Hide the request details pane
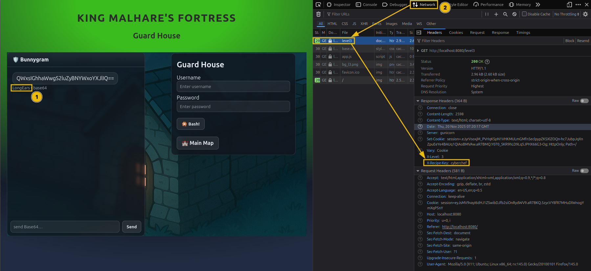591x271 pixels. (x=419, y=33)
